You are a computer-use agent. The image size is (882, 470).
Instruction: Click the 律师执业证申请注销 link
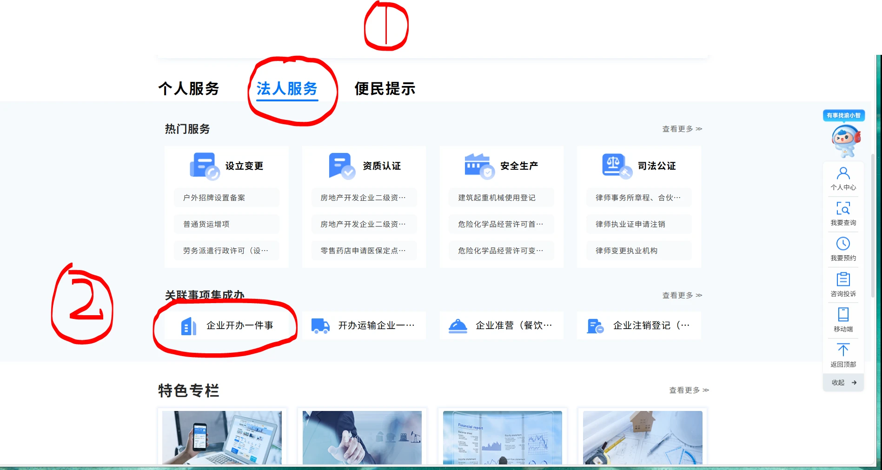click(630, 224)
